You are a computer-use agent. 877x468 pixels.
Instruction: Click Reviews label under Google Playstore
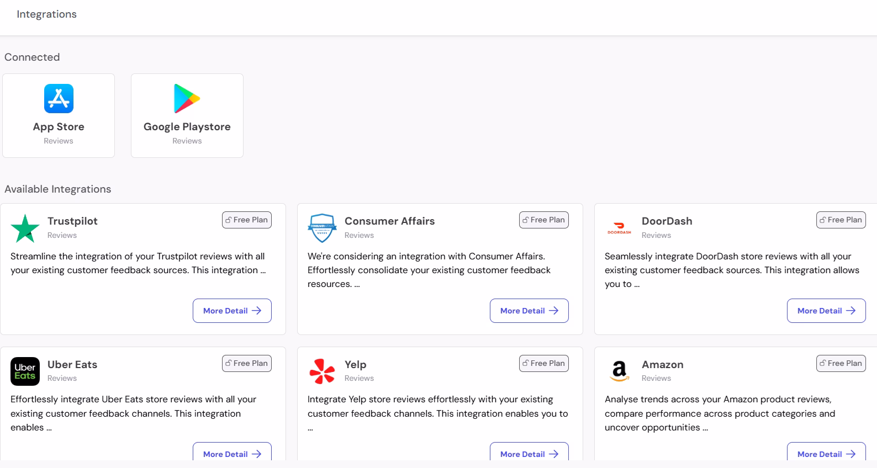(187, 141)
